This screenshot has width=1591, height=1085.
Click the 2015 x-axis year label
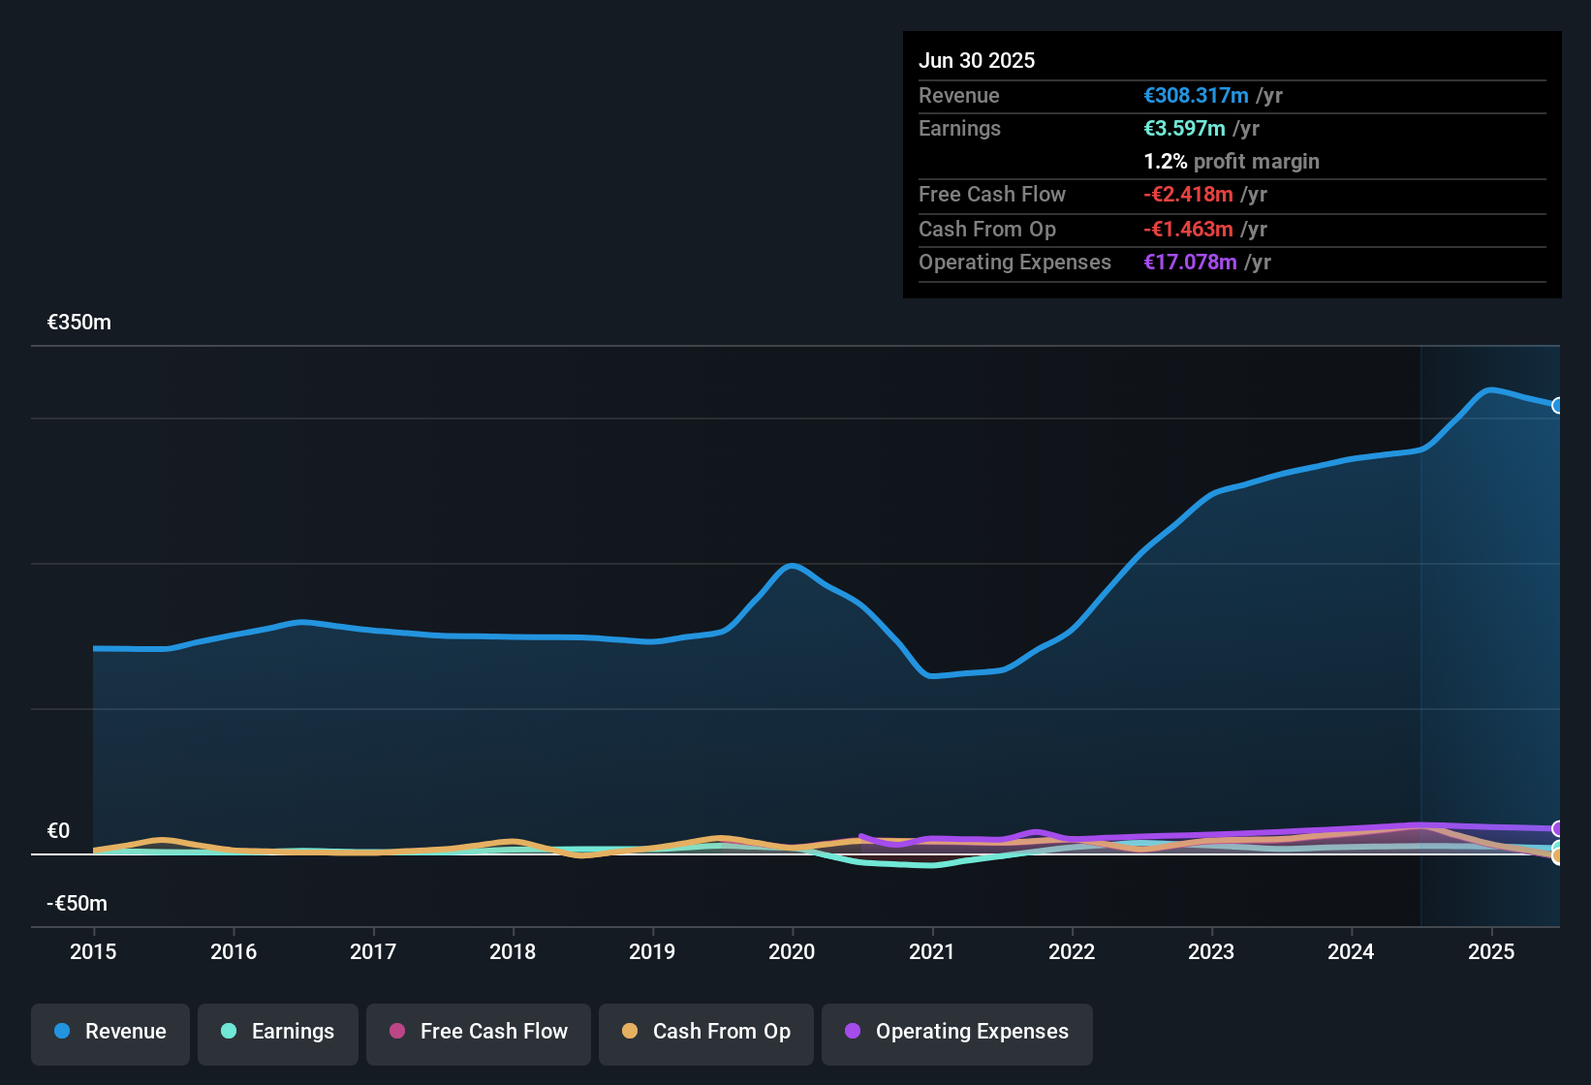coord(93,951)
